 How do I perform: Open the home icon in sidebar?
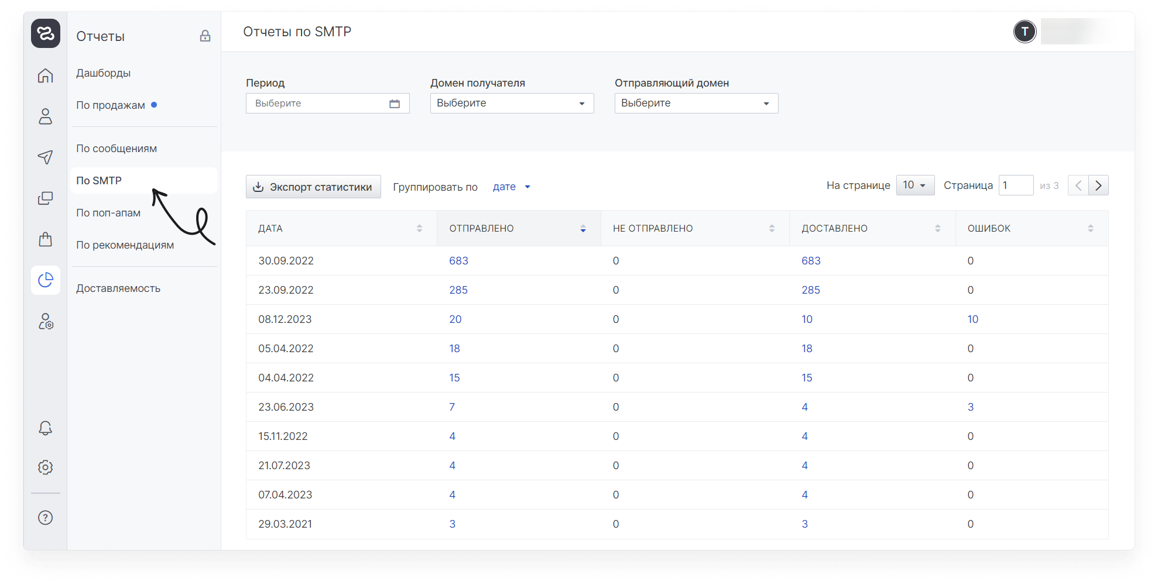[x=46, y=75]
